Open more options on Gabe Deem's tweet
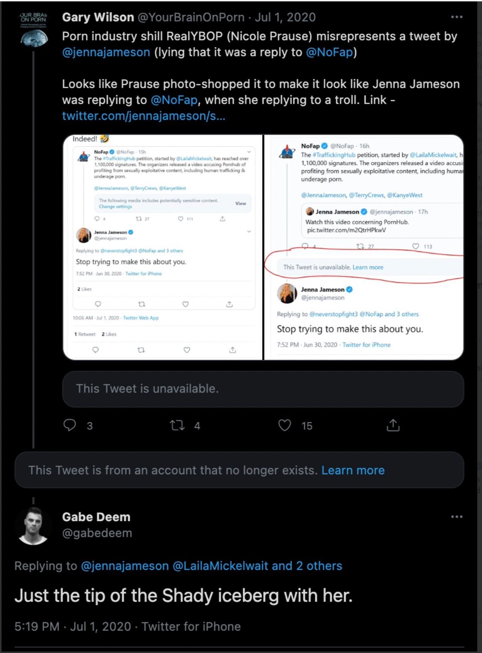482x653 pixels. coord(456,516)
